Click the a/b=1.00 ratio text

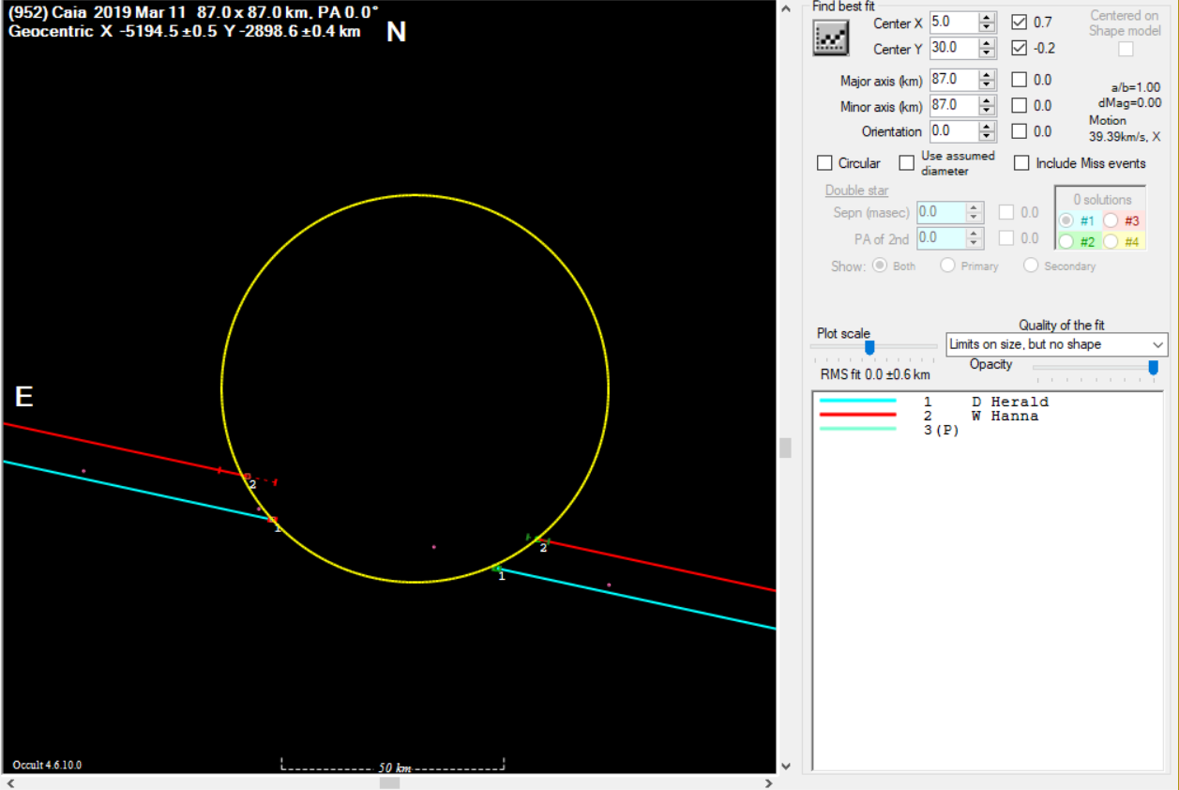(1135, 87)
